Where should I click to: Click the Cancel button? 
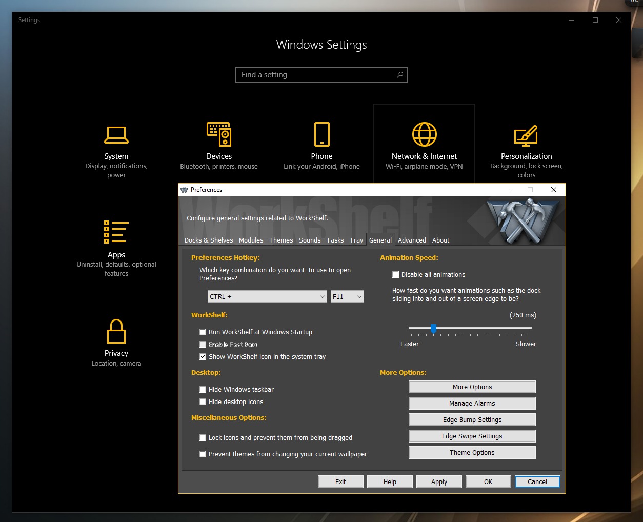click(537, 482)
